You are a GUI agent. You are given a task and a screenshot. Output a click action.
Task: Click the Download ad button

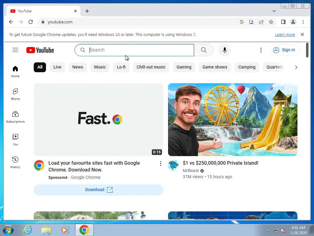[98, 190]
